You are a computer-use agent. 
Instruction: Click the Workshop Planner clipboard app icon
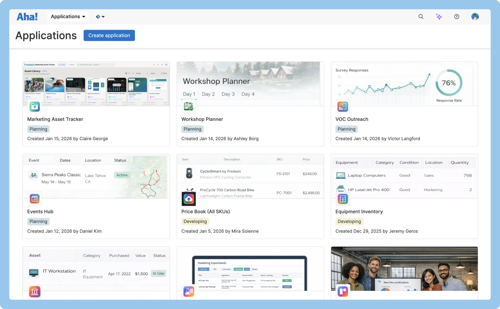[x=188, y=106]
